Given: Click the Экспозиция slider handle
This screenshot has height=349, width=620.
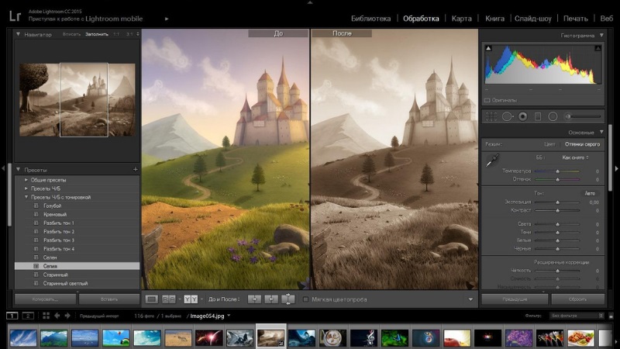Looking at the screenshot, I should pyautogui.click(x=557, y=202).
